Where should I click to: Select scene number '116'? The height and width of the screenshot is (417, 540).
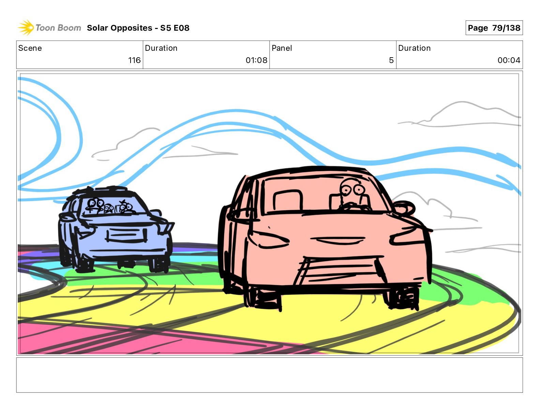point(134,60)
